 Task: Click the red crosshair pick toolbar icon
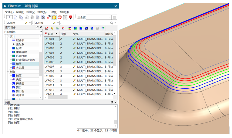click(49, 18)
